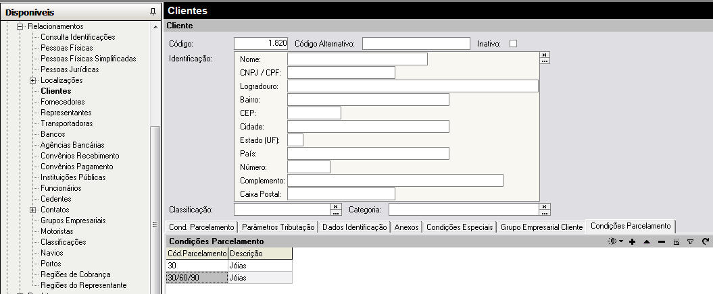Open Motoristas in the tree
The height and width of the screenshot is (294, 713).
click(57, 231)
